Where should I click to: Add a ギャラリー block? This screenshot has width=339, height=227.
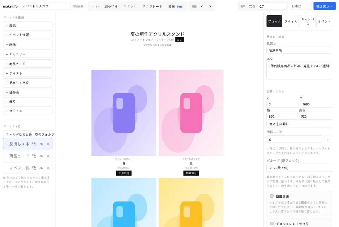point(28,54)
